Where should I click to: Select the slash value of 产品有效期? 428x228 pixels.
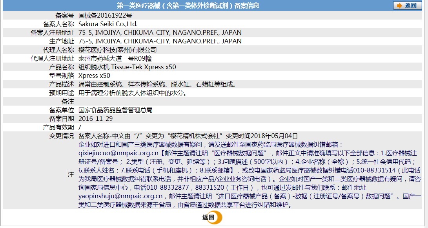tap(80, 127)
